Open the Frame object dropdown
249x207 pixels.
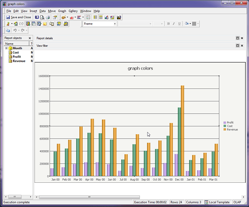[115, 24]
